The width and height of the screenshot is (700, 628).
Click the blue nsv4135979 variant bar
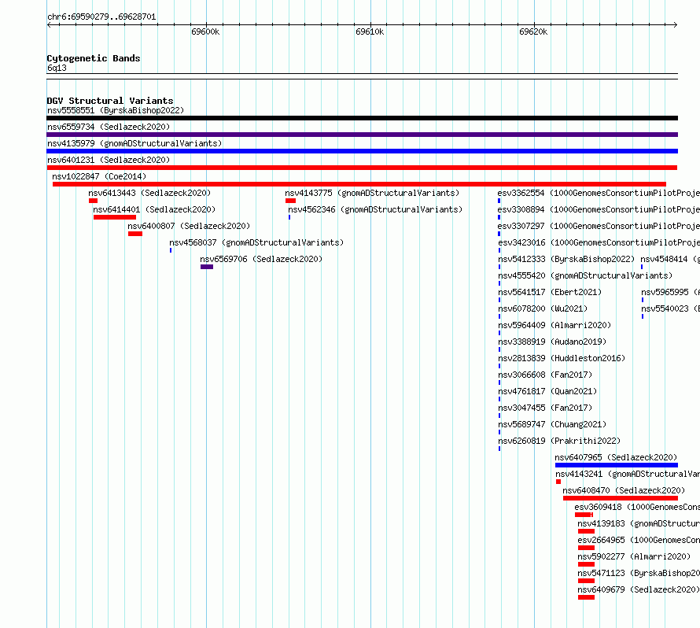[362, 151]
